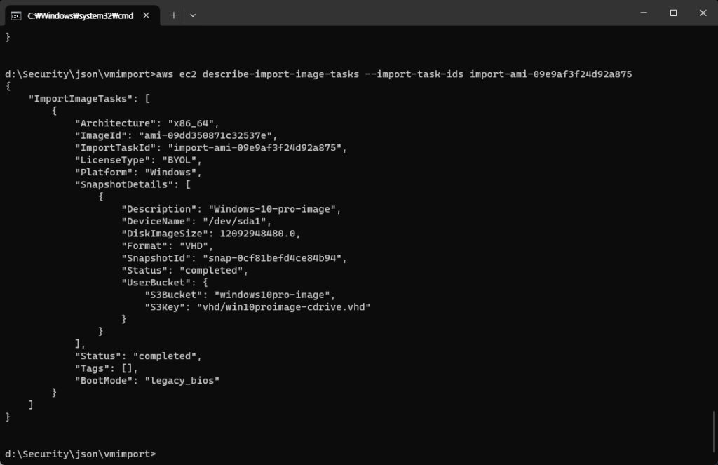718x465 pixels.
Task: Click the cmd icon in the terminal tab
Action: click(16, 15)
